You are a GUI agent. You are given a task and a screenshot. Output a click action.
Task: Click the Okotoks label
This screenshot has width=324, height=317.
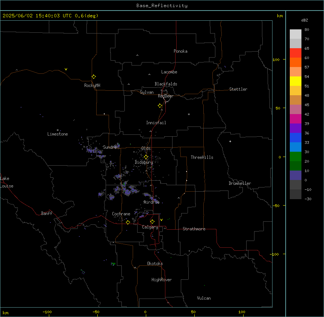(155, 264)
